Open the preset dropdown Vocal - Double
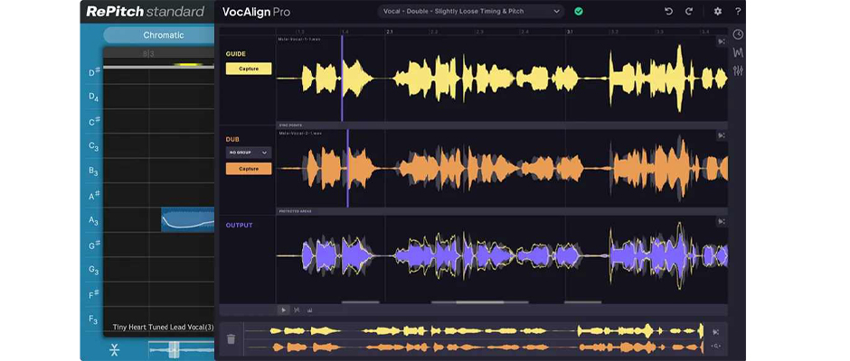The height and width of the screenshot is (361, 850). coord(470,12)
